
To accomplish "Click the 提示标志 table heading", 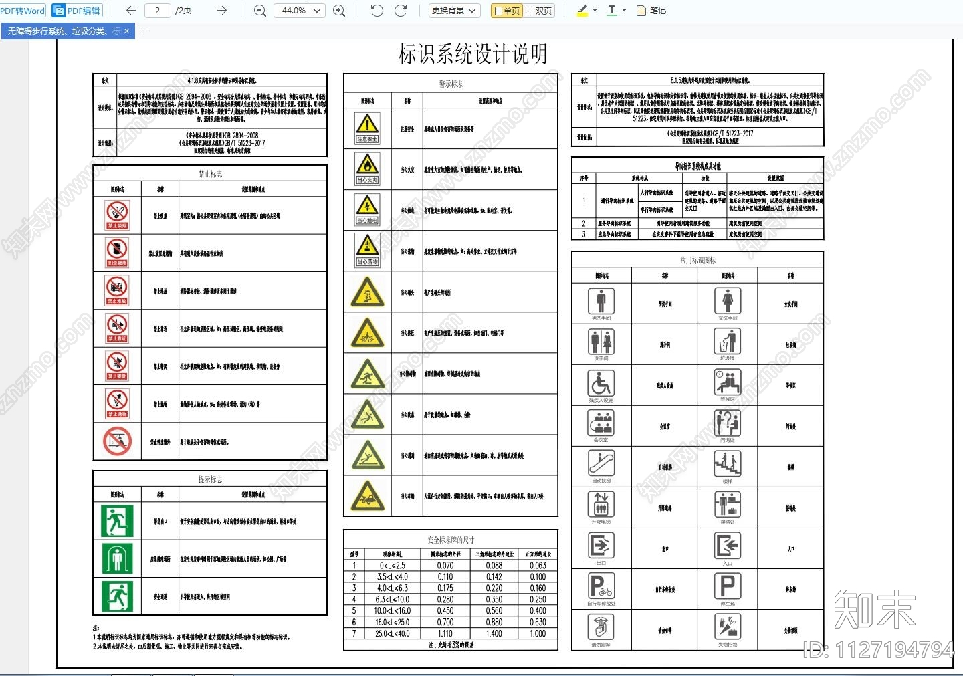I will click(210, 479).
